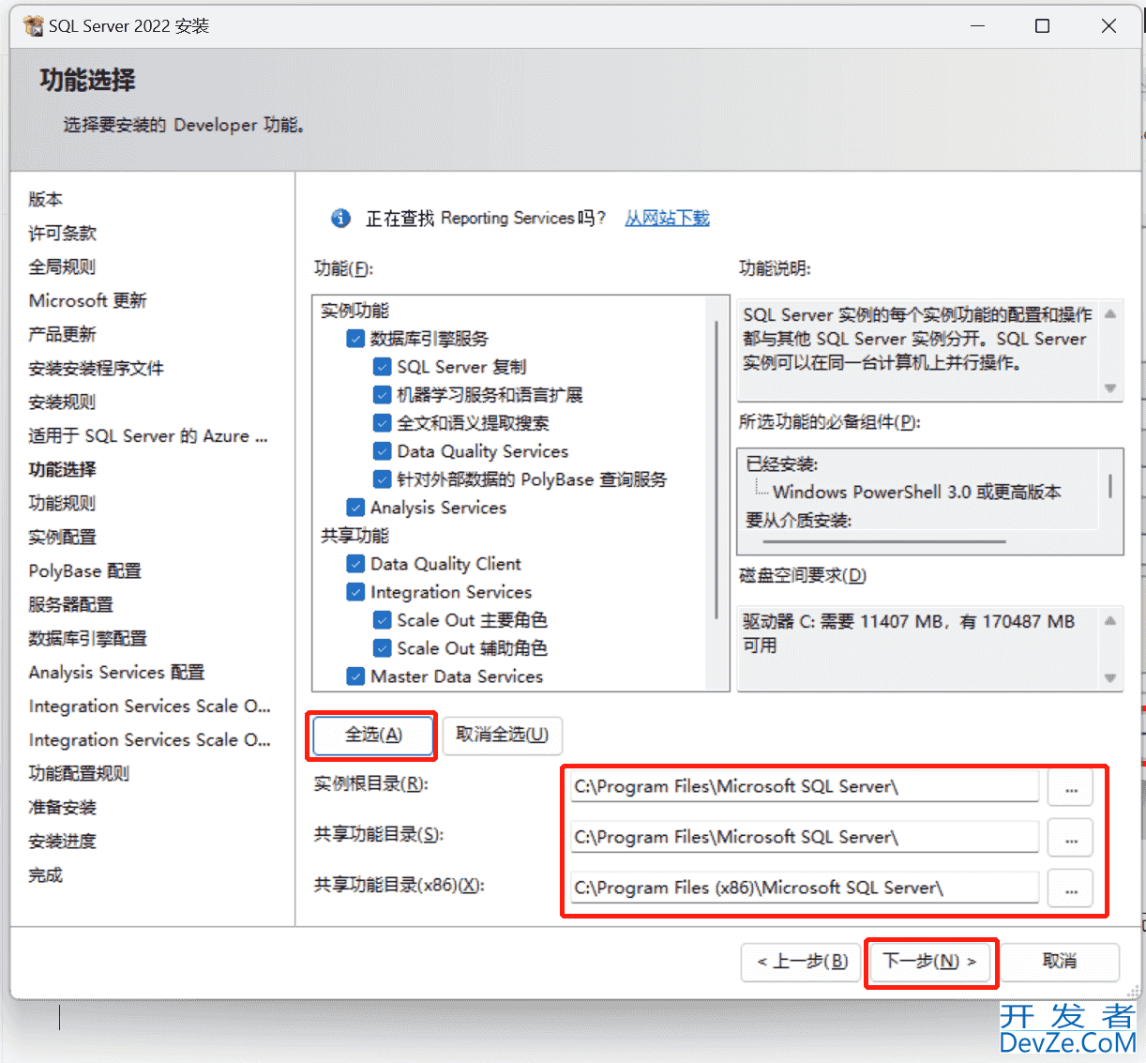Image resolution: width=1146 pixels, height=1063 pixels.
Task: Uncheck 数据库引擎服务 checkbox
Action: pyautogui.click(x=355, y=339)
